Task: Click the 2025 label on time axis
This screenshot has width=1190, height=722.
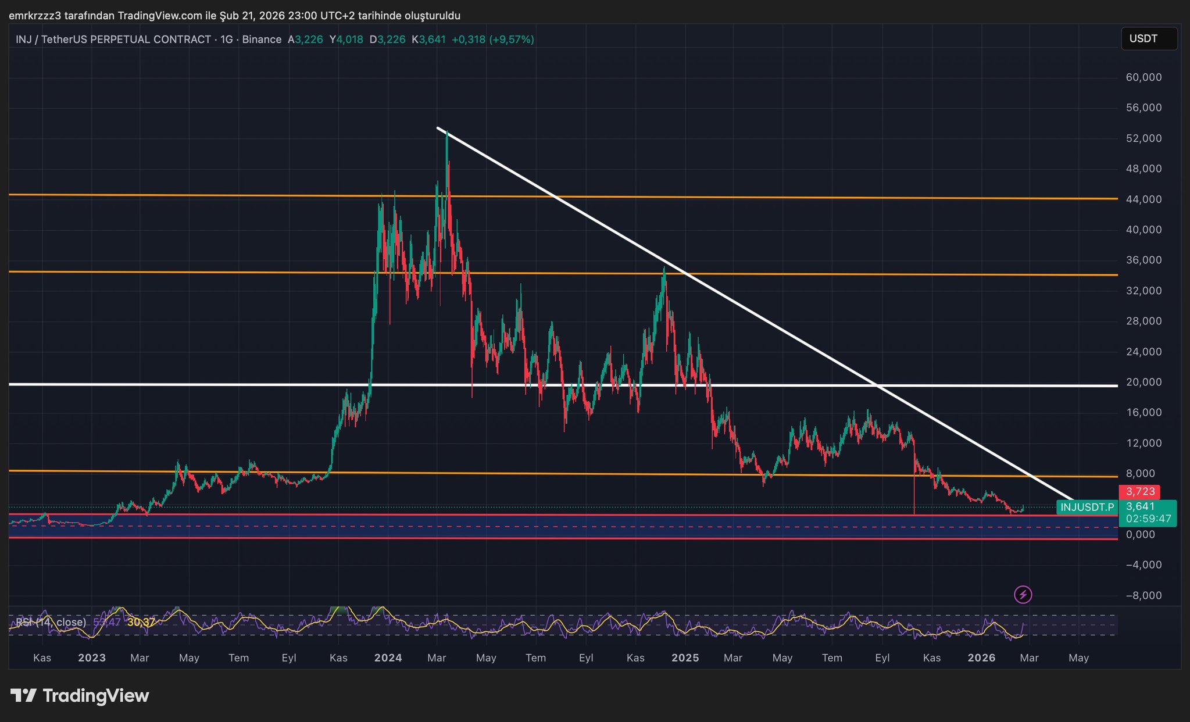Action: [685, 658]
